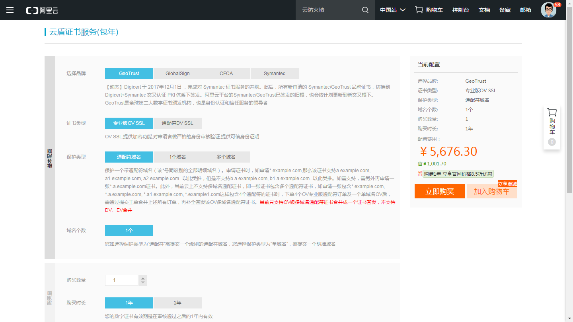The height and width of the screenshot is (322, 573).
Task: Click the user avatar icon
Action: pos(549,10)
